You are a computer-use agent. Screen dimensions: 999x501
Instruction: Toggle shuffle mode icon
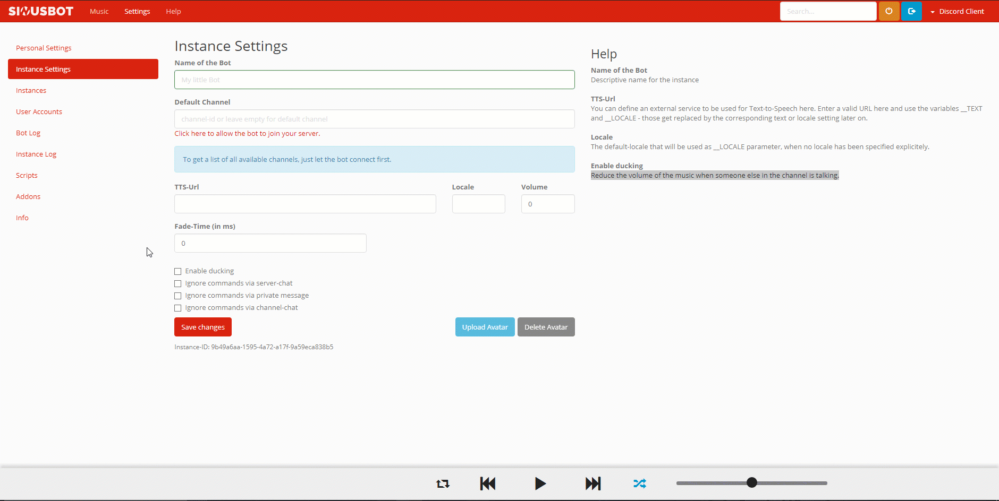pyautogui.click(x=640, y=483)
